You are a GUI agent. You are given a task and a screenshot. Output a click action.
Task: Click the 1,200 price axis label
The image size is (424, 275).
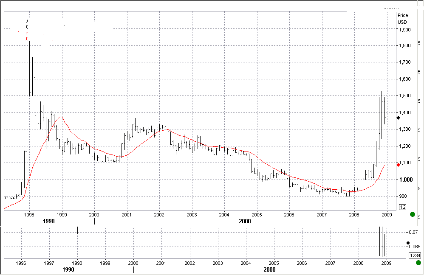click(x=405, y=146)
